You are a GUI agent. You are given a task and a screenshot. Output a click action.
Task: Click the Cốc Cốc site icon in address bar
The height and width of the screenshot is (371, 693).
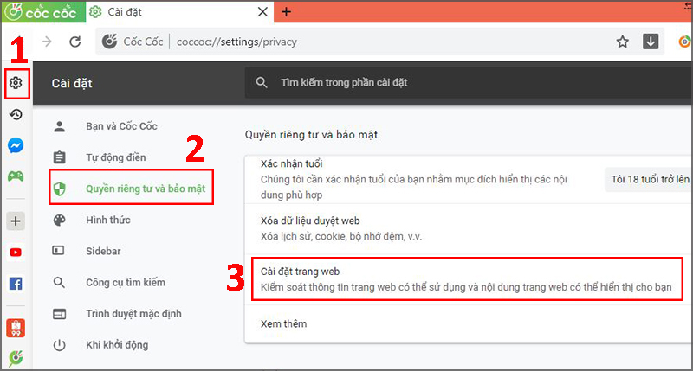click(110, 42)
